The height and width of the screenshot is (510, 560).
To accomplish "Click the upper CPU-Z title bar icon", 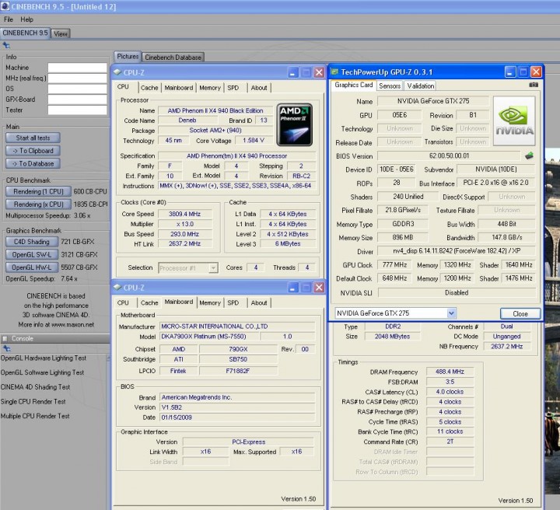I will [117, 72].
